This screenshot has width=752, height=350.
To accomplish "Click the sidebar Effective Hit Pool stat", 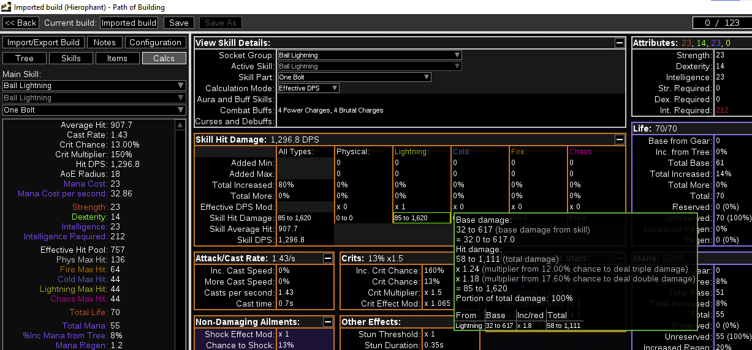I will tap(83, 250).
